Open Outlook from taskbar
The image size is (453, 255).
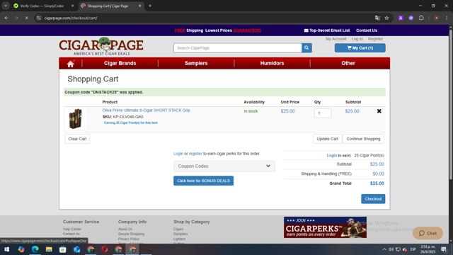tap(76, 249)
